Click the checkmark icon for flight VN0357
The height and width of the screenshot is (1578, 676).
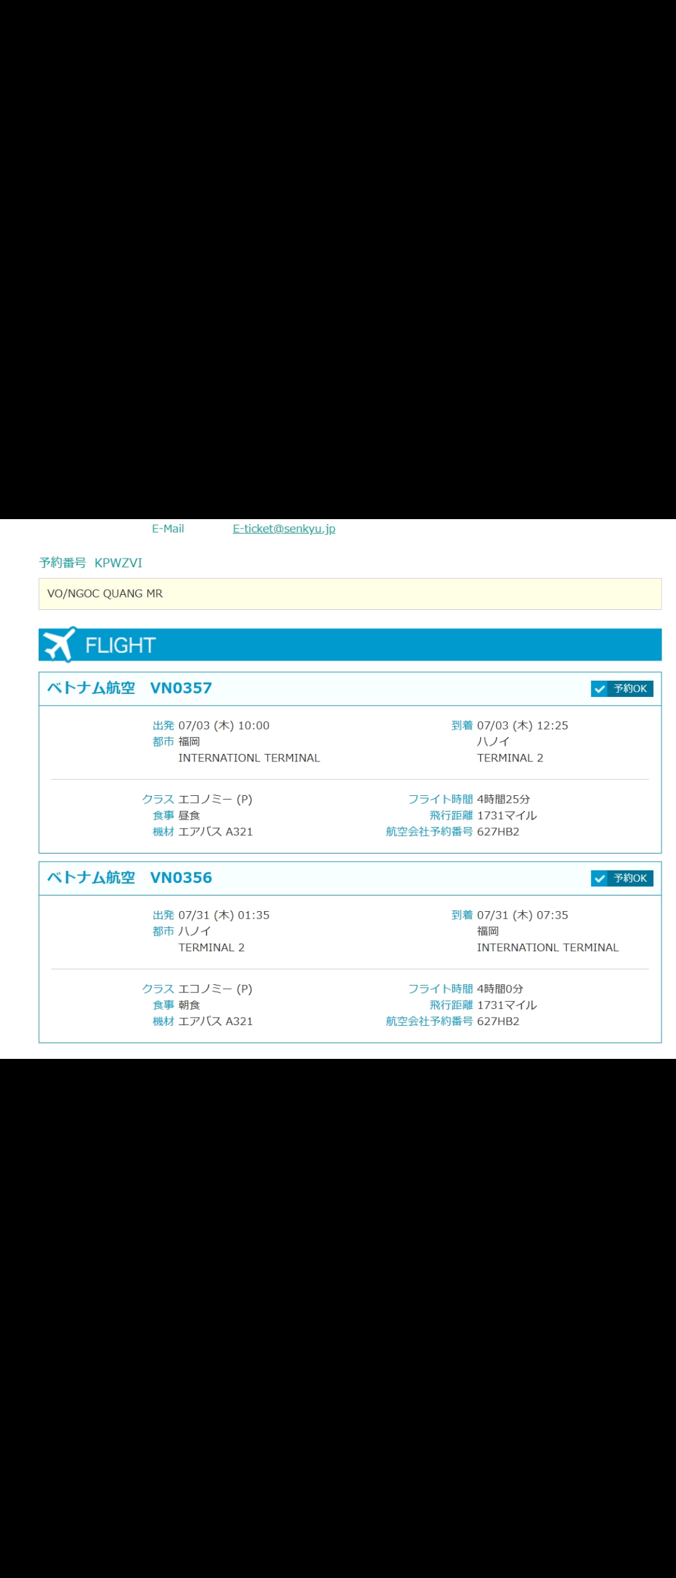600,689
